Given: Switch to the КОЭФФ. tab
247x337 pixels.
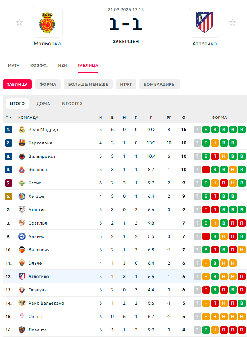Looking at the screenshot, I should 39,65.
